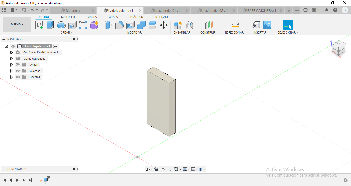The image size is (351, 186).
Task: Select the Press Pull tool
Action: click(x=108, y=25)
